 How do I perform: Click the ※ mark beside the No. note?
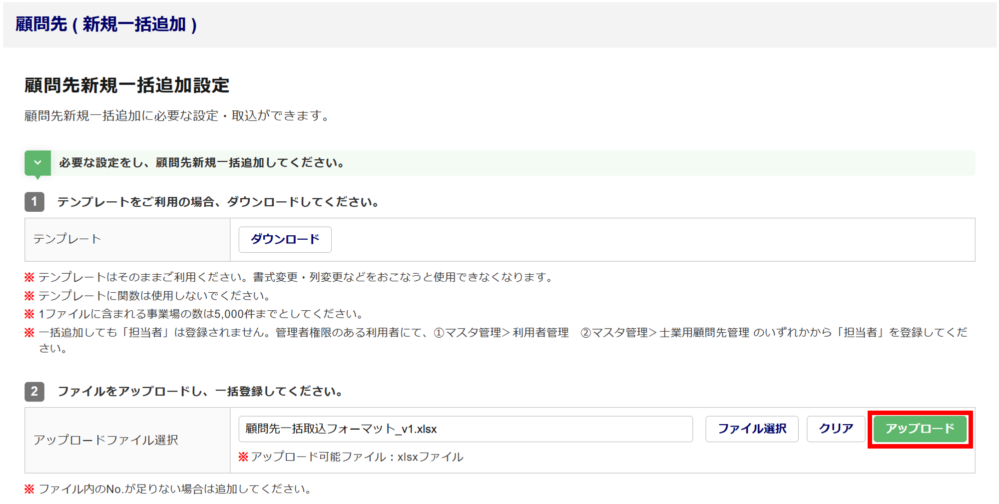pyautogui.click(x=29, y=489)
